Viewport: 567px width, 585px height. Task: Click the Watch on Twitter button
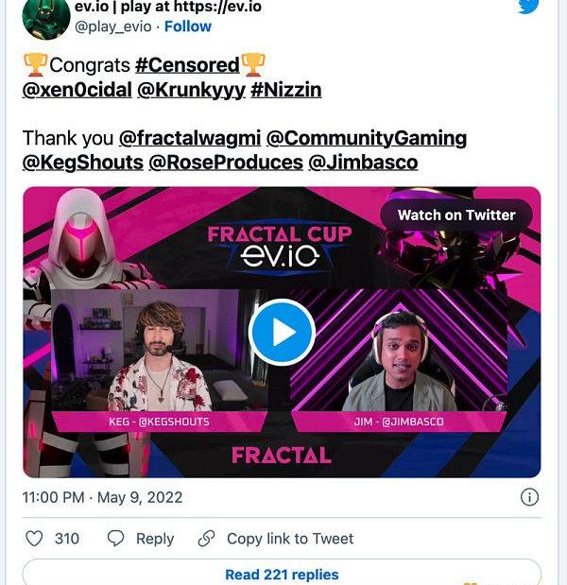click(456, 215)
